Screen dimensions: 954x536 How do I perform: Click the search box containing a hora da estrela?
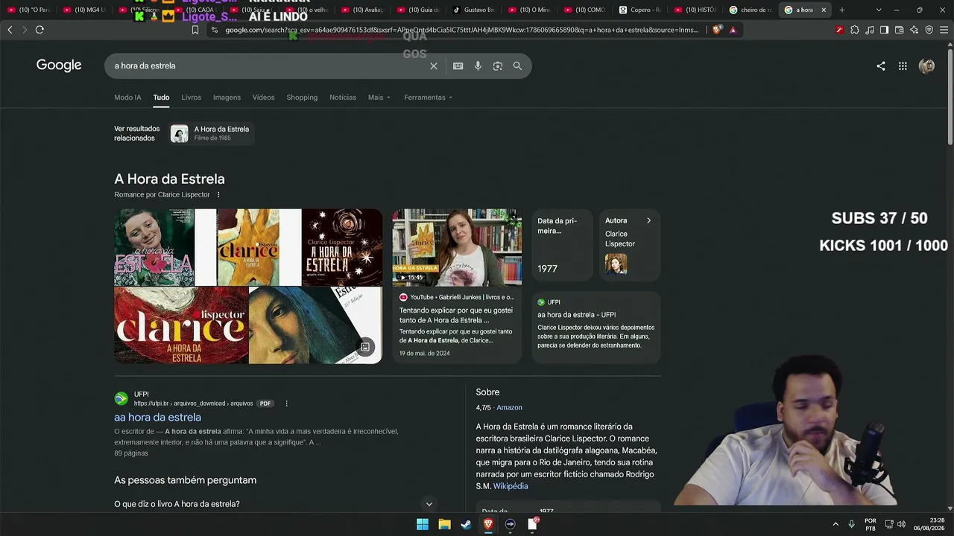(x=268, y=66)
